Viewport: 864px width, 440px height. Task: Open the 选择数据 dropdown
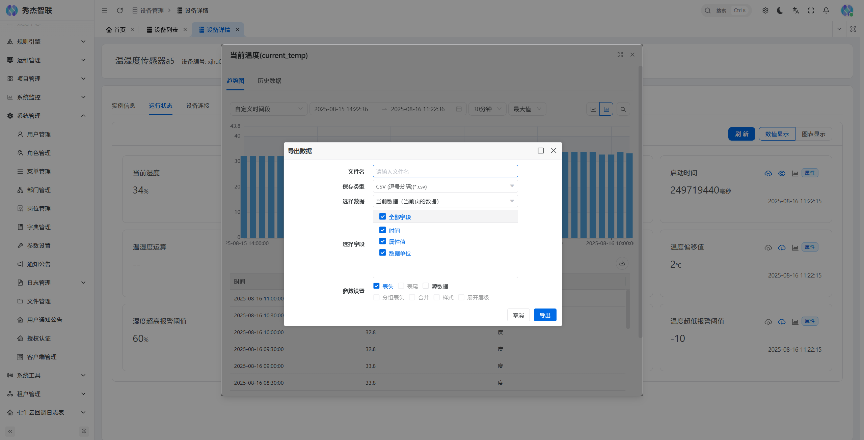point(445,201)
